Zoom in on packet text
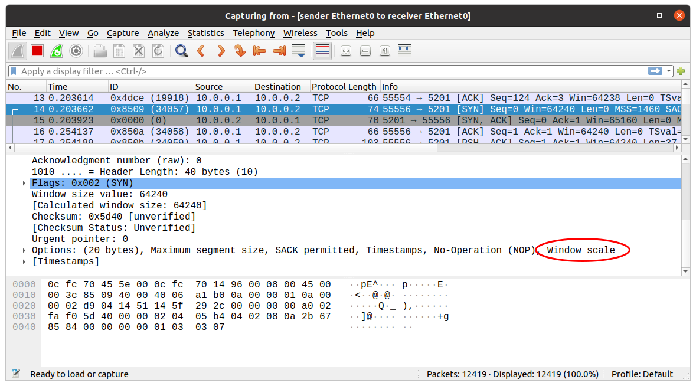This screenshot has height=386, width=696. coord(346,51)
